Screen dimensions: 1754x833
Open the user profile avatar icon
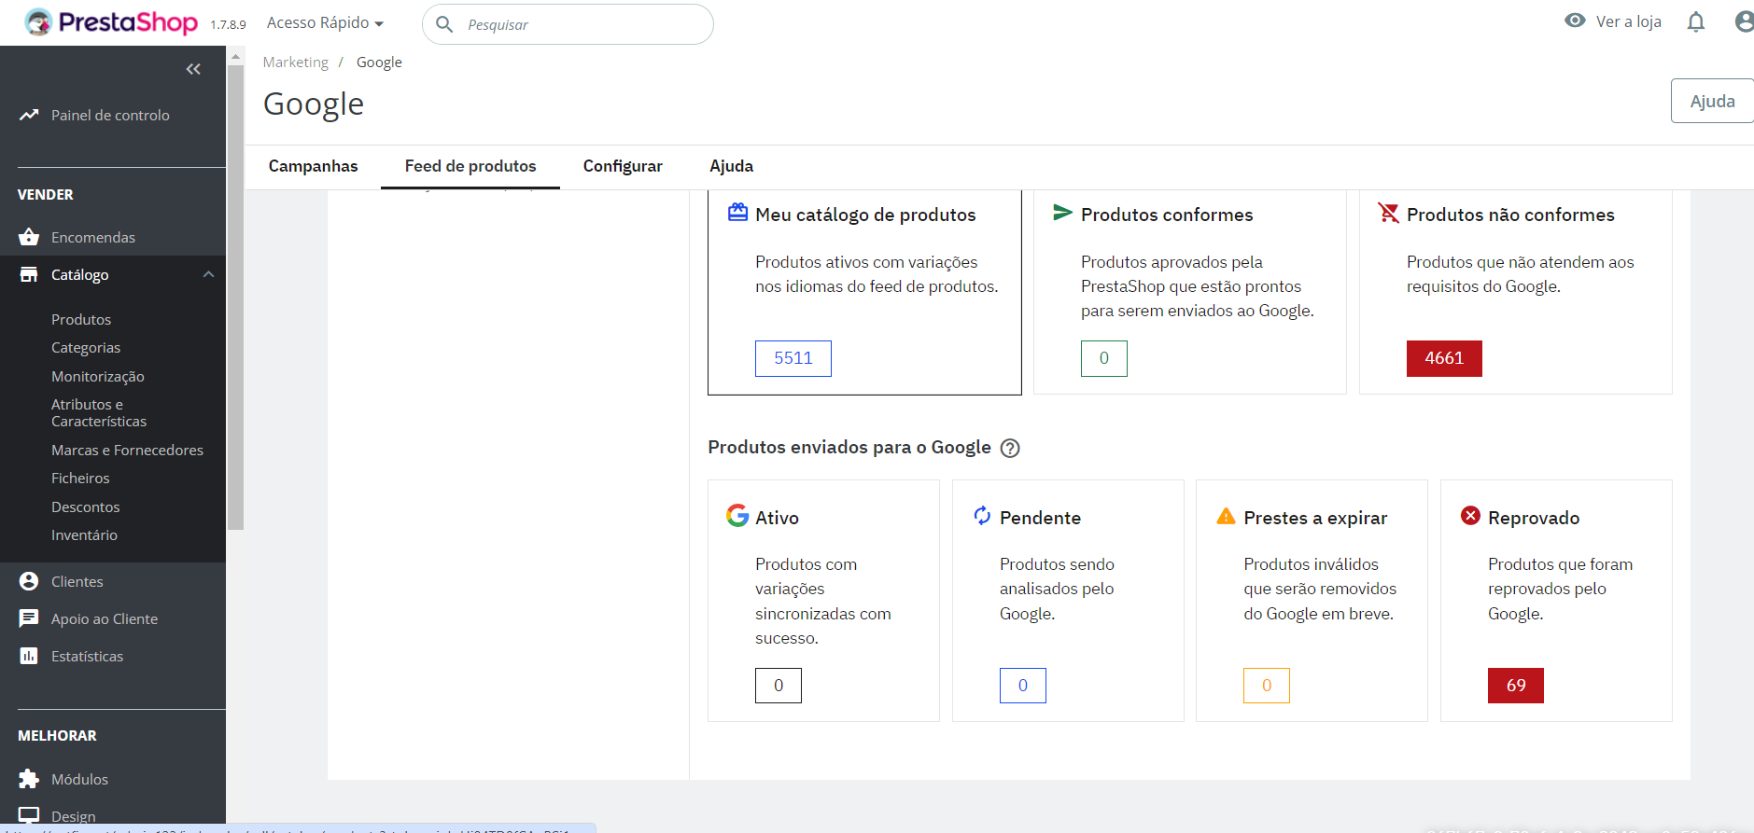tap(1744, 21)
